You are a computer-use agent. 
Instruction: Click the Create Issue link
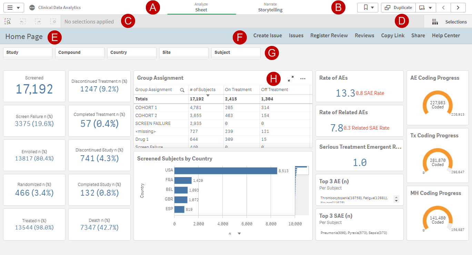coord(268,36)
